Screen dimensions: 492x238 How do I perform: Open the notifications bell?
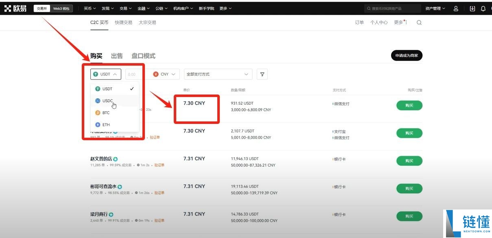[x=483, y=9]
